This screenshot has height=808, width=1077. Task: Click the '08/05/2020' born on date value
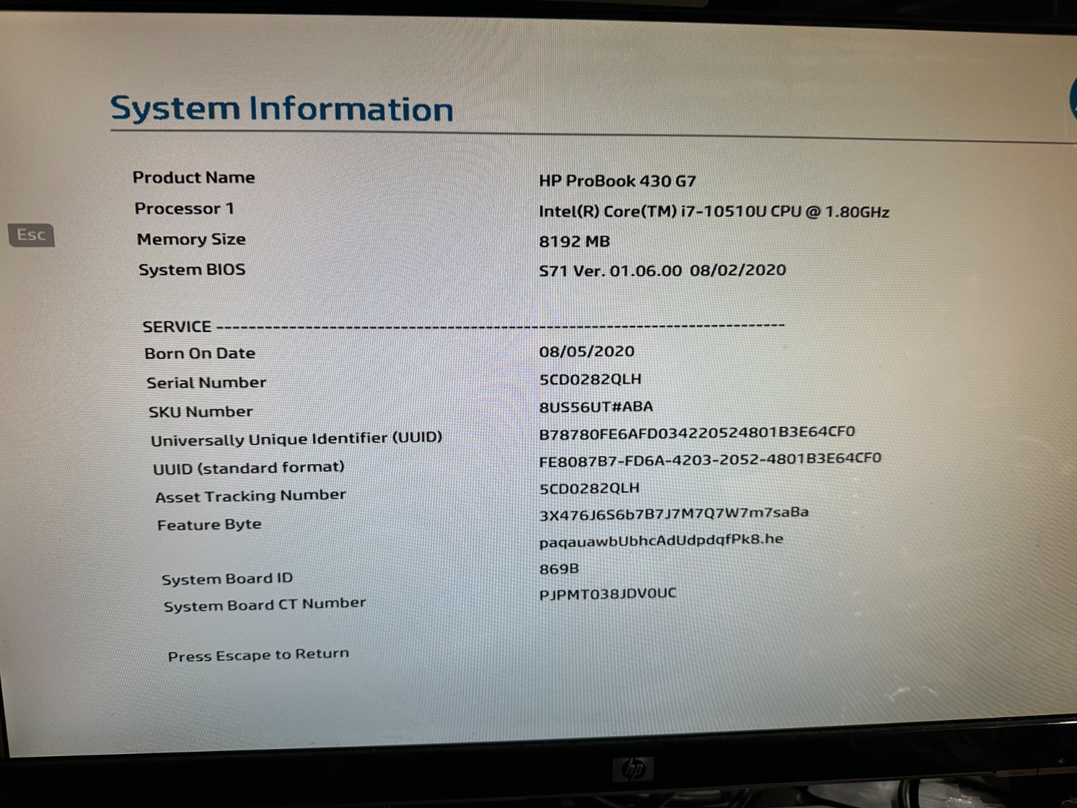point(586,351)
